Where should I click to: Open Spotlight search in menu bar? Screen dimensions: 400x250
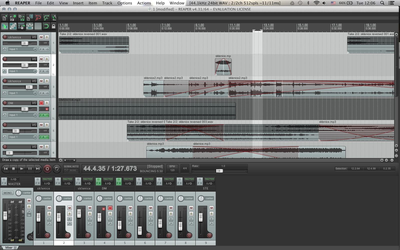382,3
